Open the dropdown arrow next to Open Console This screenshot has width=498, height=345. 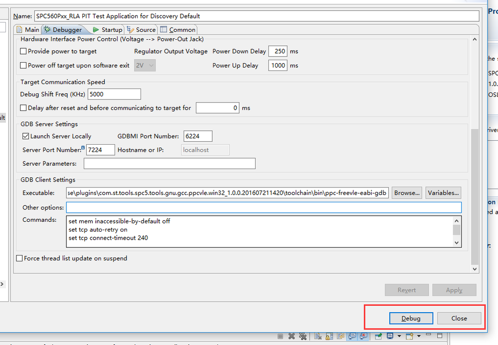tap(419, 336)
